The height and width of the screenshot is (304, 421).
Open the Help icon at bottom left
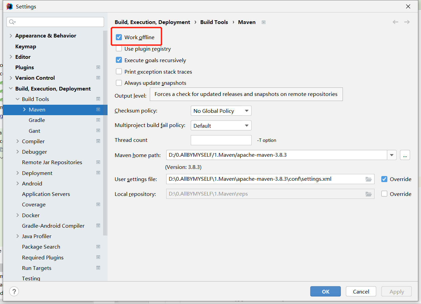14,291
